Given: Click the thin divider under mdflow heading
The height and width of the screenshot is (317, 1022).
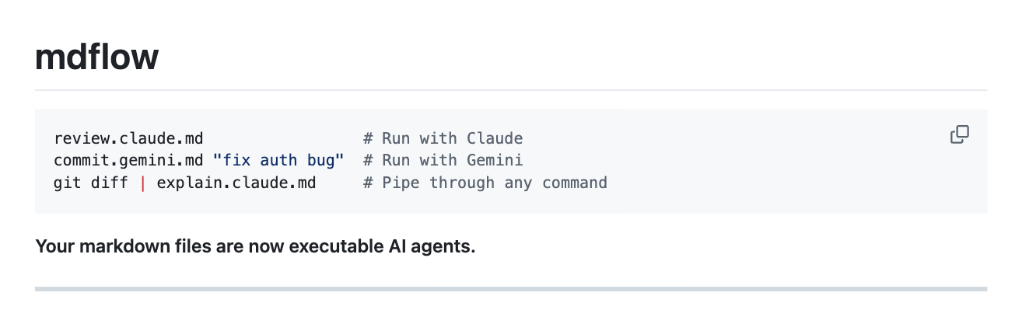Looking at the screenshot, I should [510, 90].
